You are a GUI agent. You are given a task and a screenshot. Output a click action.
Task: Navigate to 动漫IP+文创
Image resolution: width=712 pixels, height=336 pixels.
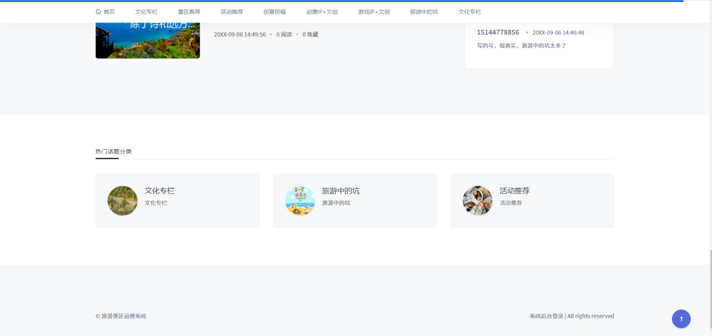322,12
